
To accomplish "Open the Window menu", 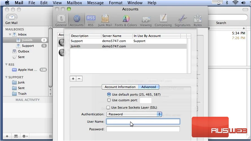I will click(x=135, y=3).
